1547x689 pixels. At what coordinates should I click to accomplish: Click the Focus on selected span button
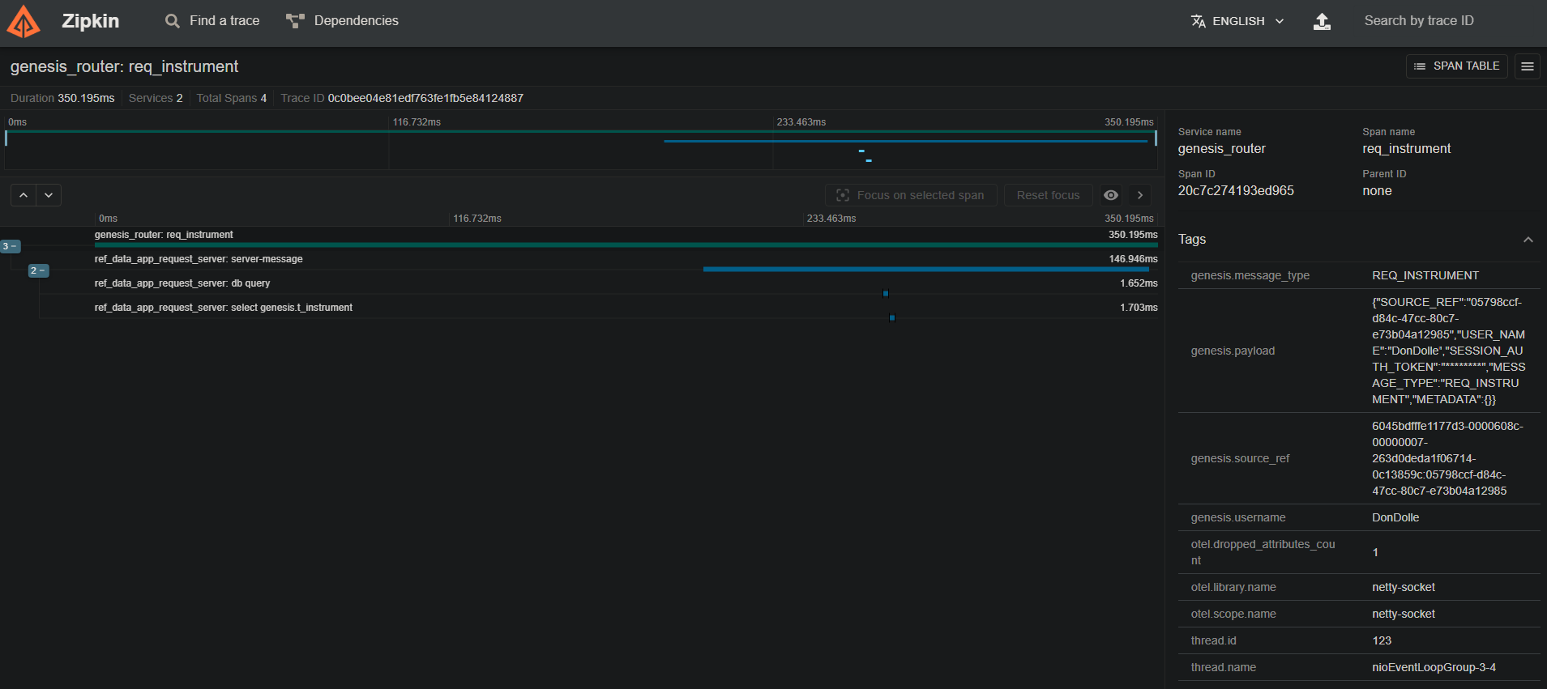point(911,195)
